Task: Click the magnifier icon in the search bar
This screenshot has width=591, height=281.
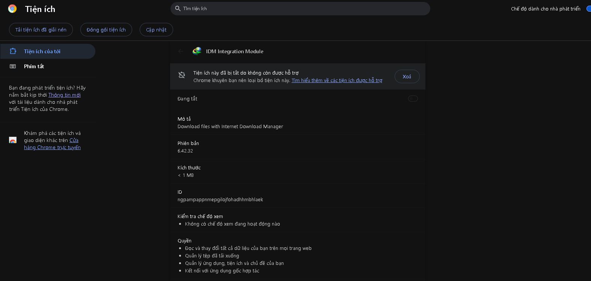Action: click(178, 9)
